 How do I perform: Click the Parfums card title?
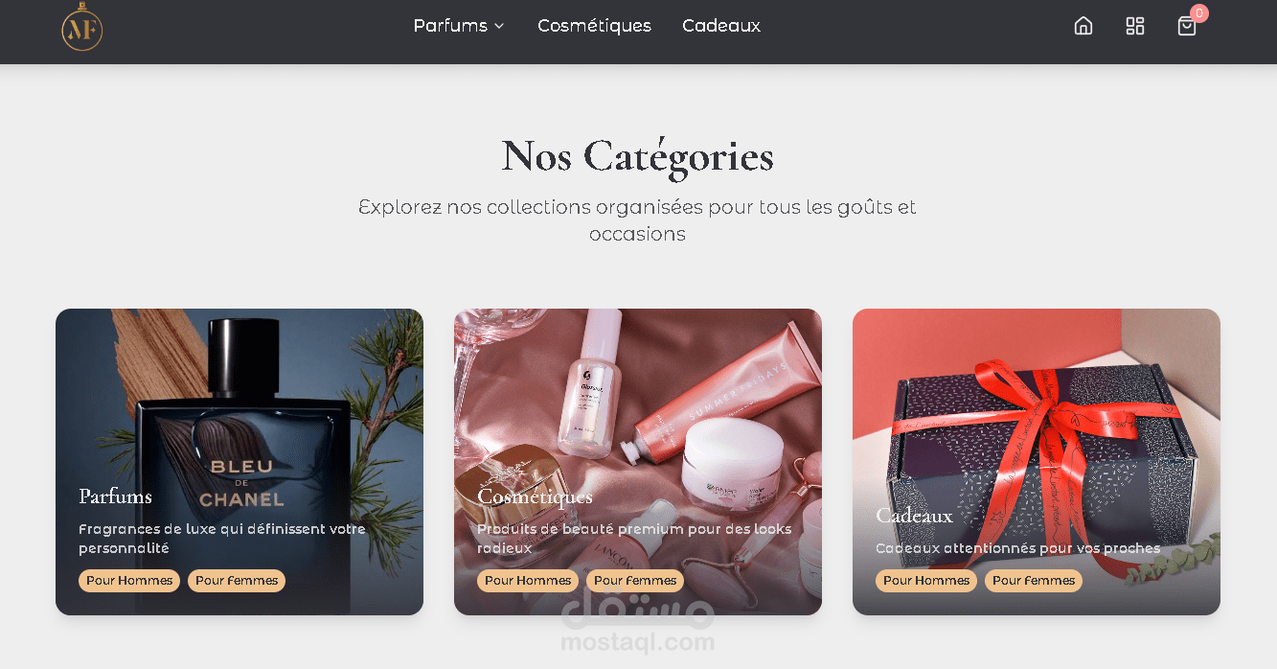tap(116, 496)
